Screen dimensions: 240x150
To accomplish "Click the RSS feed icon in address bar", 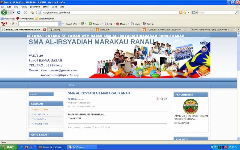I will (181, 12).
